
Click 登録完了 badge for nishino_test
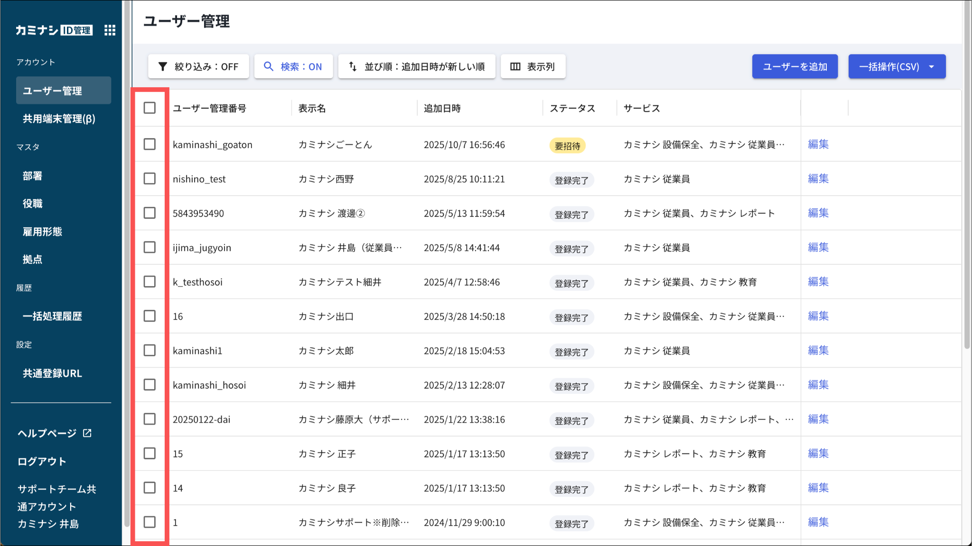(x=571, y=180)
